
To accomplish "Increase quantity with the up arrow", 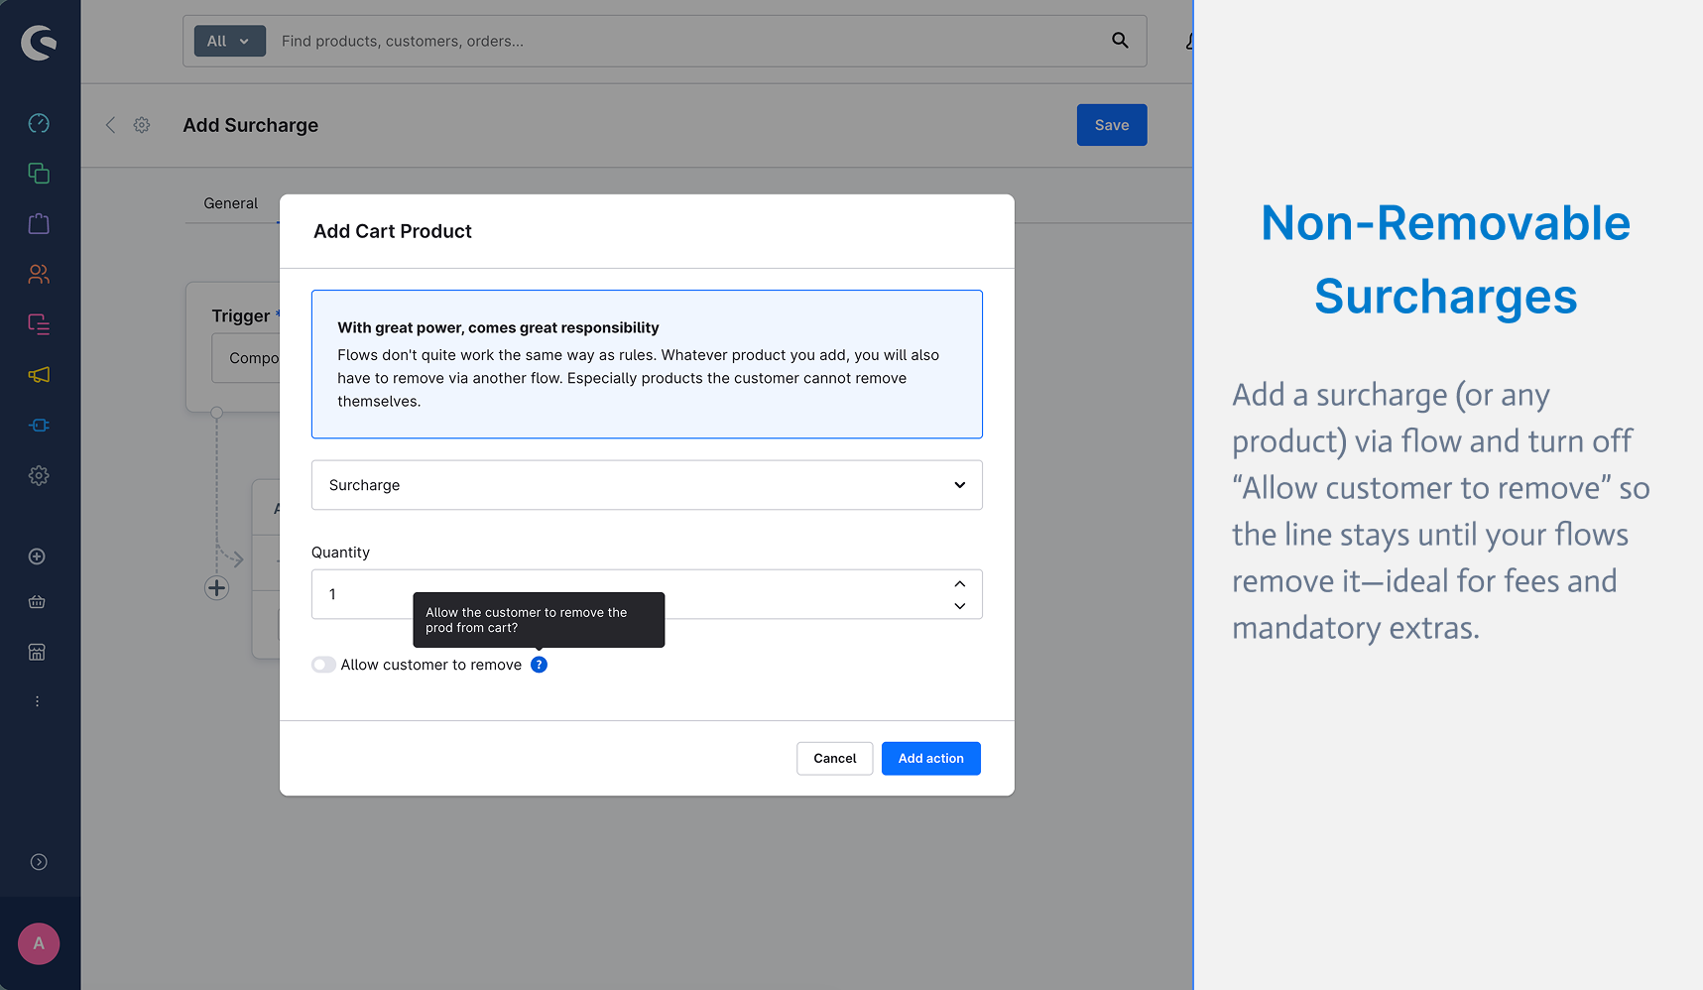I will tap(960, 583).
